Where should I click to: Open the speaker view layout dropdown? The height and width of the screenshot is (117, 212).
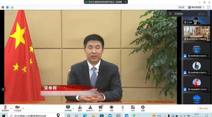(x=196, y=7)
